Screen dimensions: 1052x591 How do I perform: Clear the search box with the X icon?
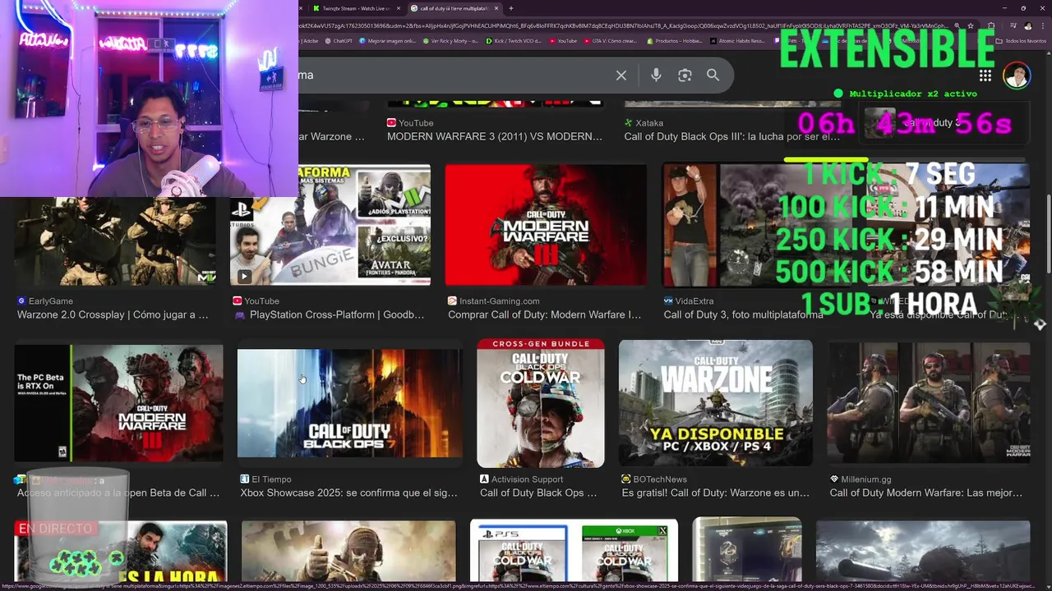pyautogui.click(x=621, y=75)
